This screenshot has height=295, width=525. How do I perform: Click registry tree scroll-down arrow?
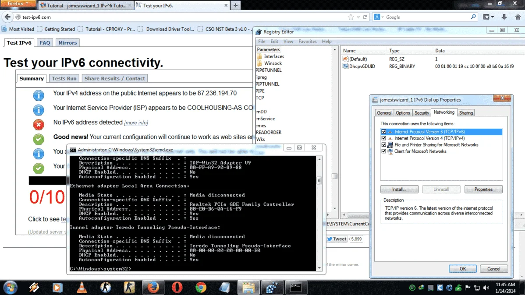tap(334, 208)
